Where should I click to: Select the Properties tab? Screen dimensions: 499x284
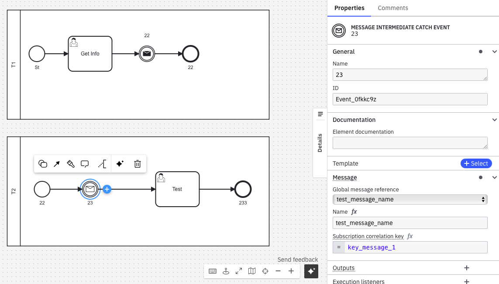(x=349, y=8)
